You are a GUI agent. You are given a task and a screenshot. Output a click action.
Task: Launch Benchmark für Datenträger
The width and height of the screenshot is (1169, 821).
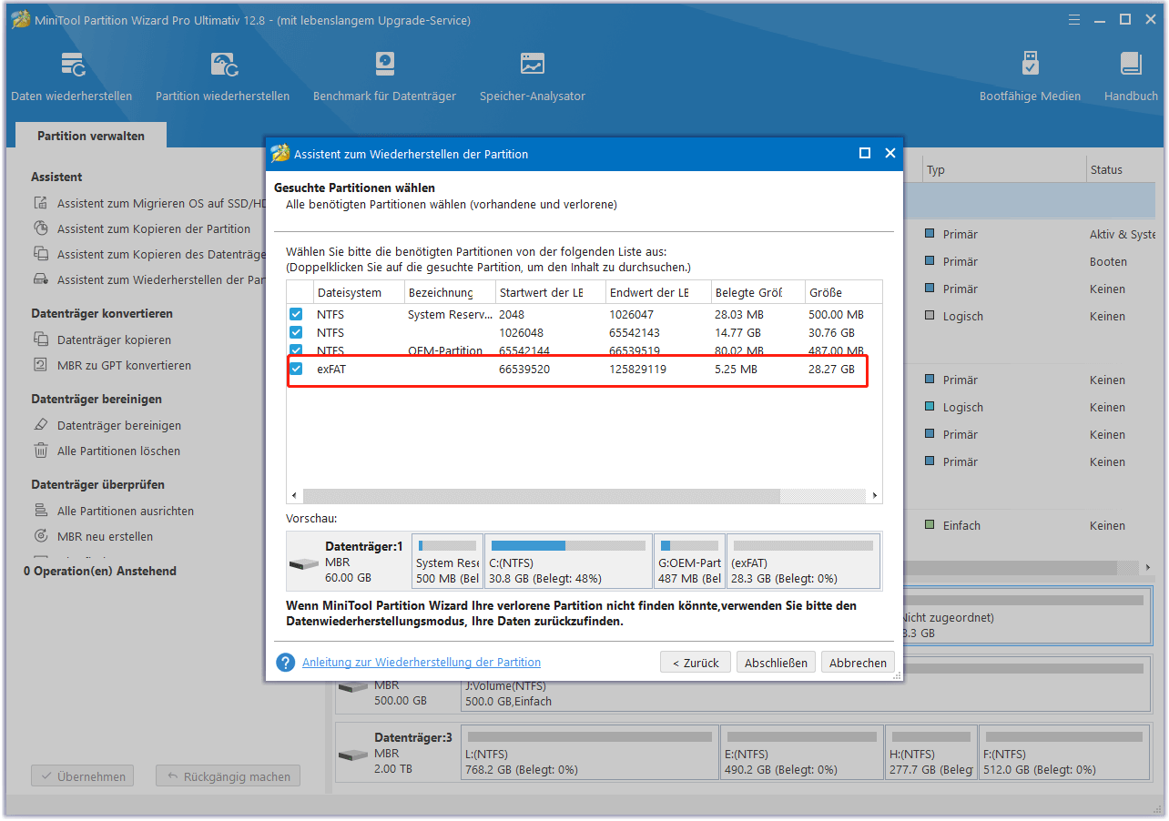coord(384,77)
